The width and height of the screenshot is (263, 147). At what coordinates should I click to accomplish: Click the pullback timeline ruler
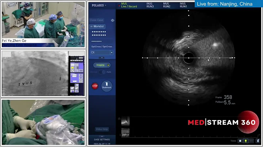pyautogui.click(x=190, y=136)
